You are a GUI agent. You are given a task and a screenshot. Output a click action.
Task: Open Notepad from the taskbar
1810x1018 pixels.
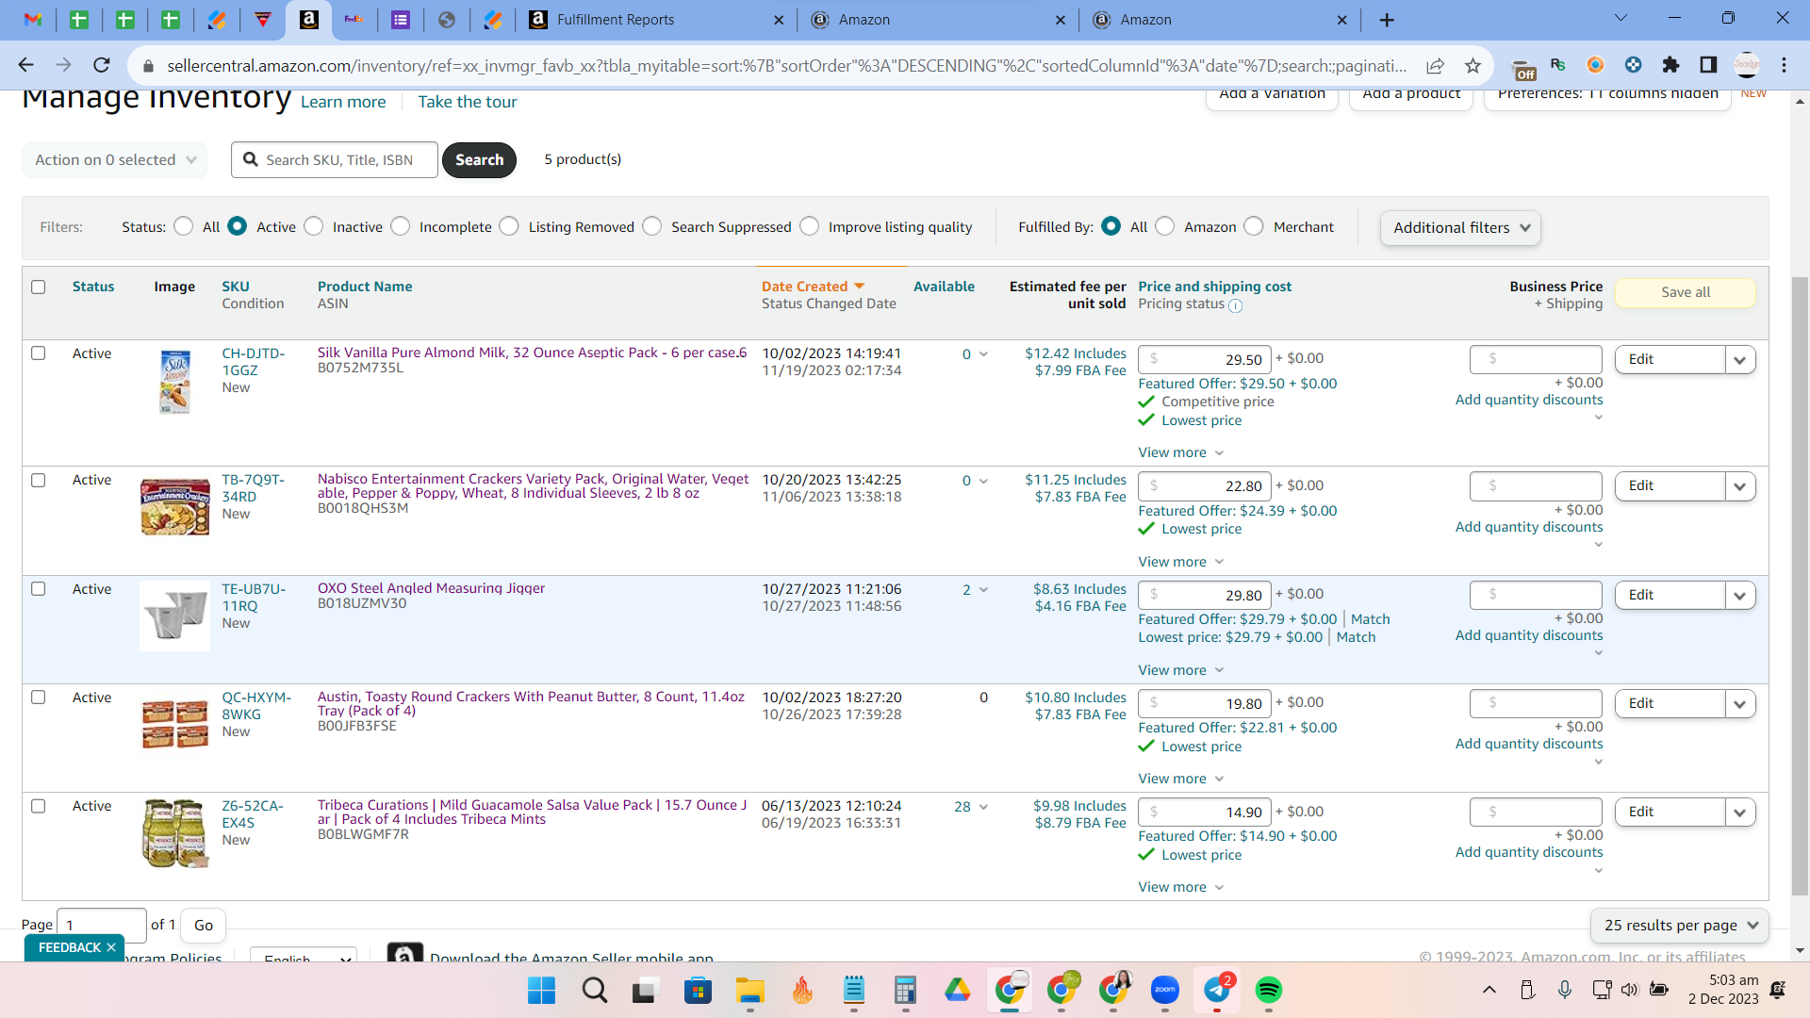click(854, 990)
